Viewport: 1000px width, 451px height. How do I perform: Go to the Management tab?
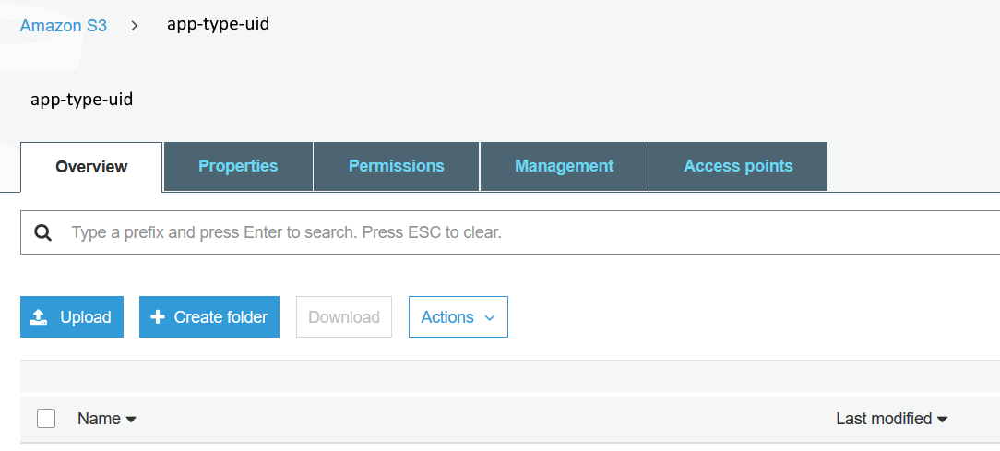(x=564, y=166)
